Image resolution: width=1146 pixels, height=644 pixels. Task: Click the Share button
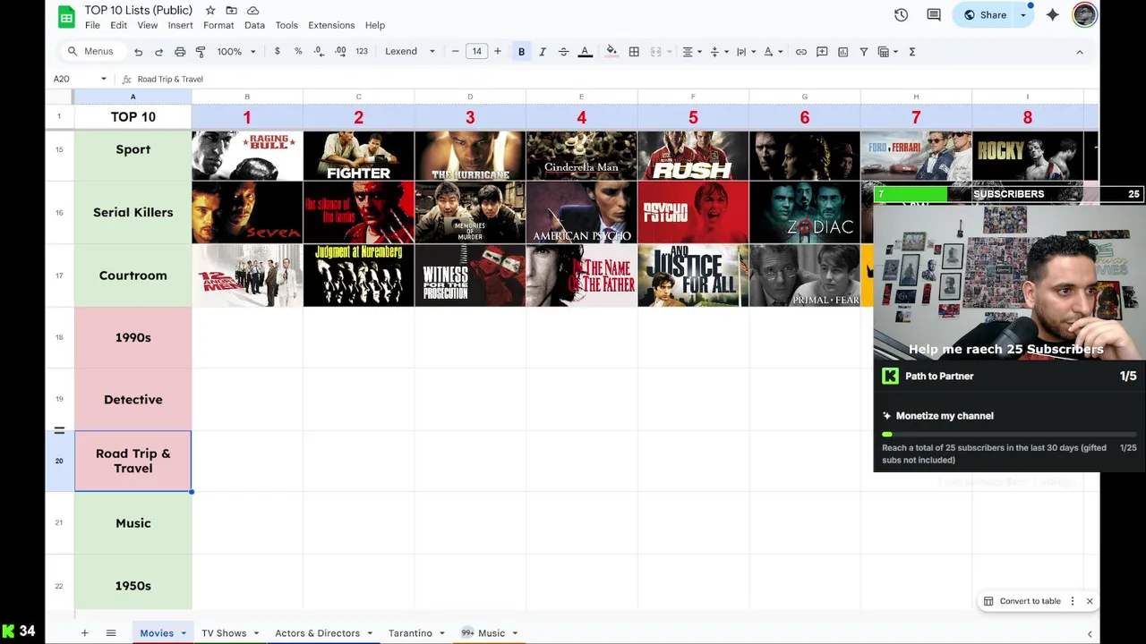pyautogui.click(x=984, y=15)
